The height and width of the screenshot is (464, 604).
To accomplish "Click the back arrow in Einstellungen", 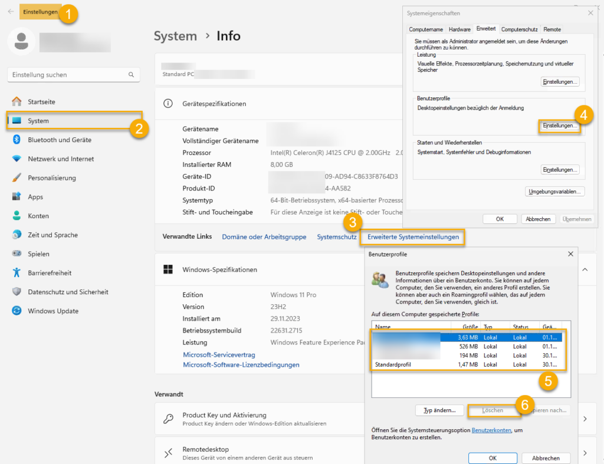I will click(x=11, y=12).
